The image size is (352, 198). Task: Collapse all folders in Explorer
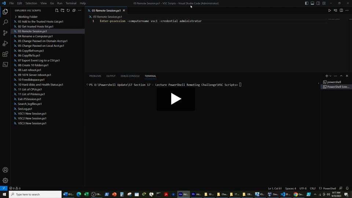point(74,11)
